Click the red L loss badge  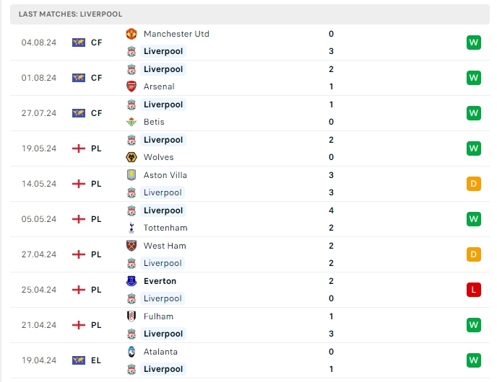[474, 290]
